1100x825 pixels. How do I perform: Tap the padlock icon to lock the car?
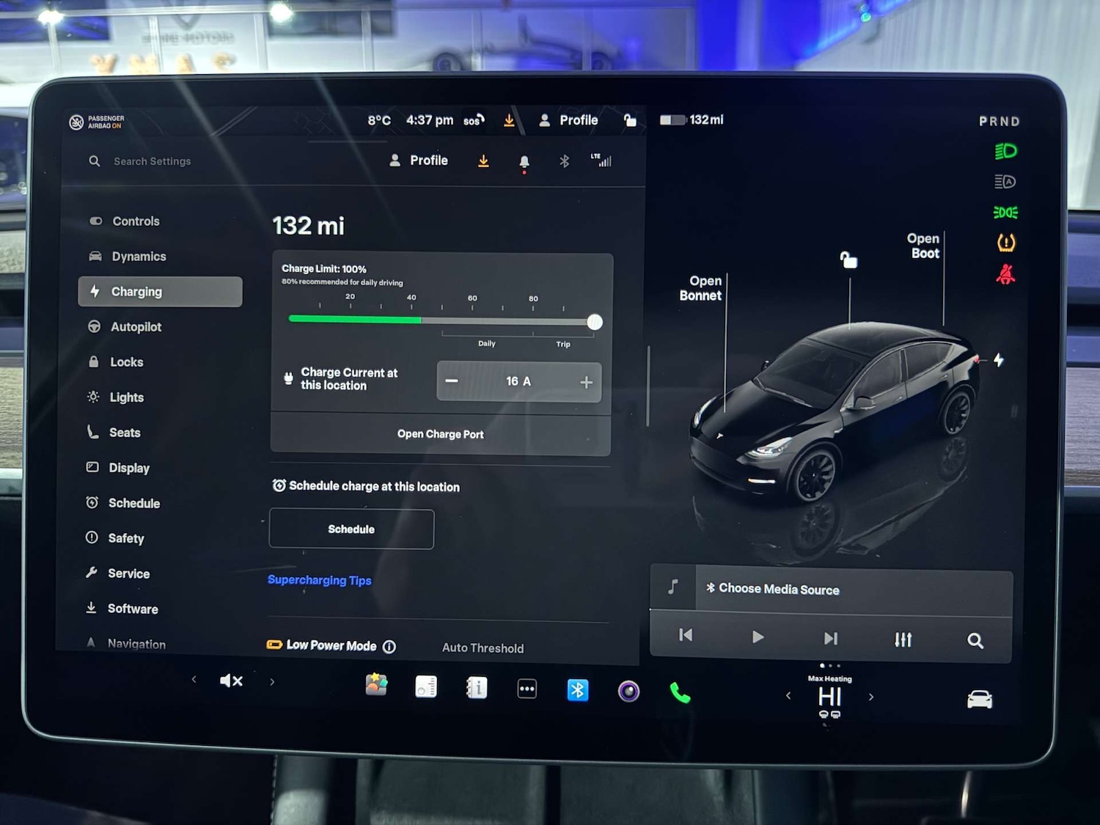tap(631, 120)
